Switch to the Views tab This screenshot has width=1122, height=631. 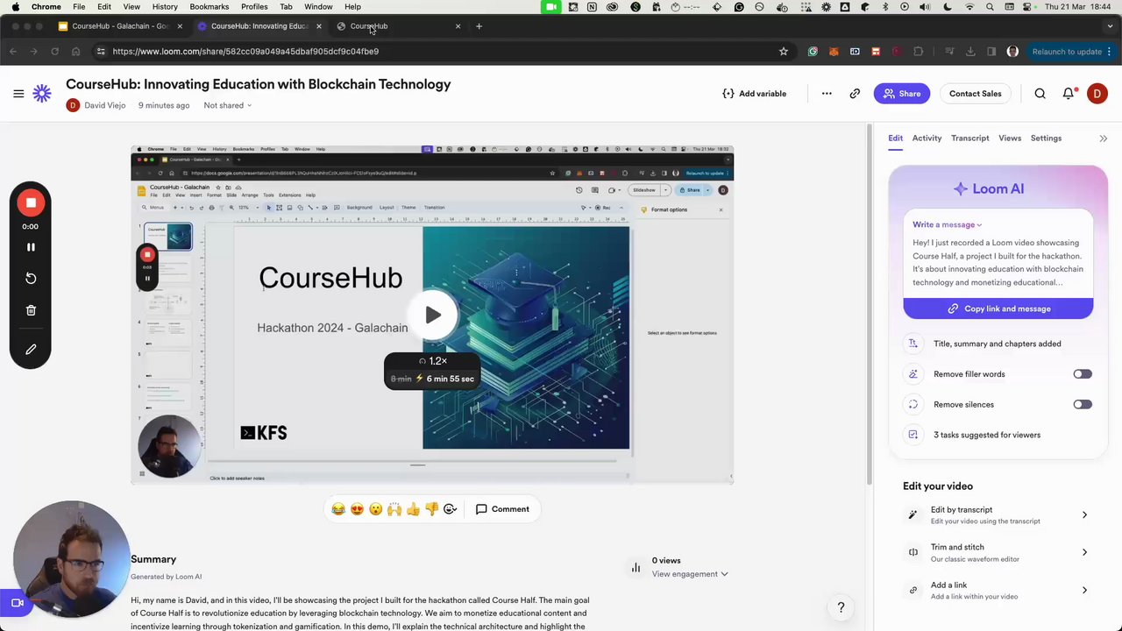1010,138
